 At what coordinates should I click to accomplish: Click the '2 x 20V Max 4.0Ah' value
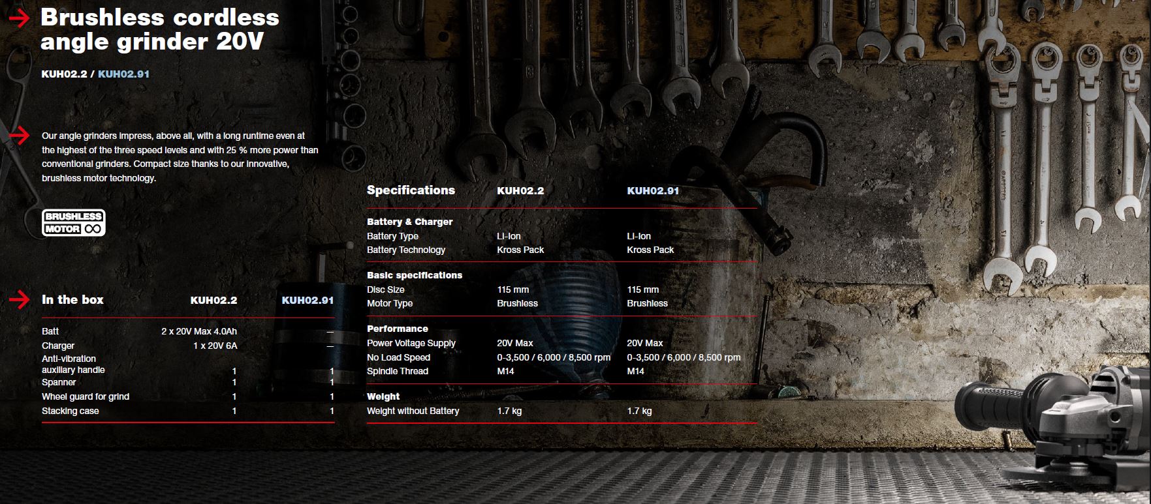pos(199,331)
